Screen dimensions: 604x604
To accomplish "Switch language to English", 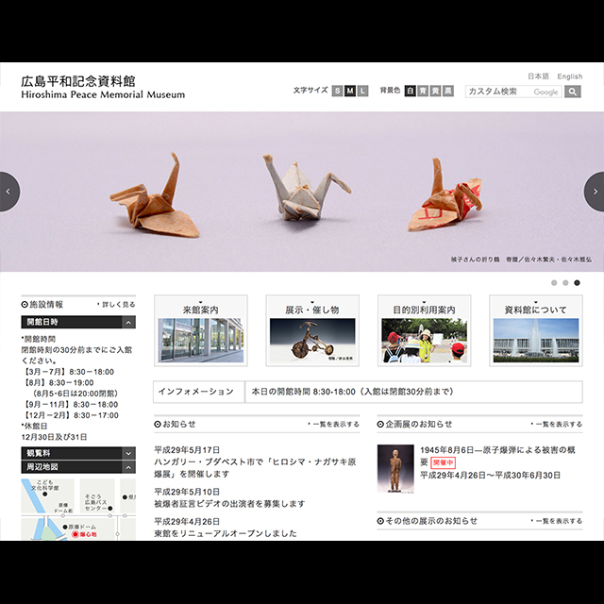I will (570, 76).
